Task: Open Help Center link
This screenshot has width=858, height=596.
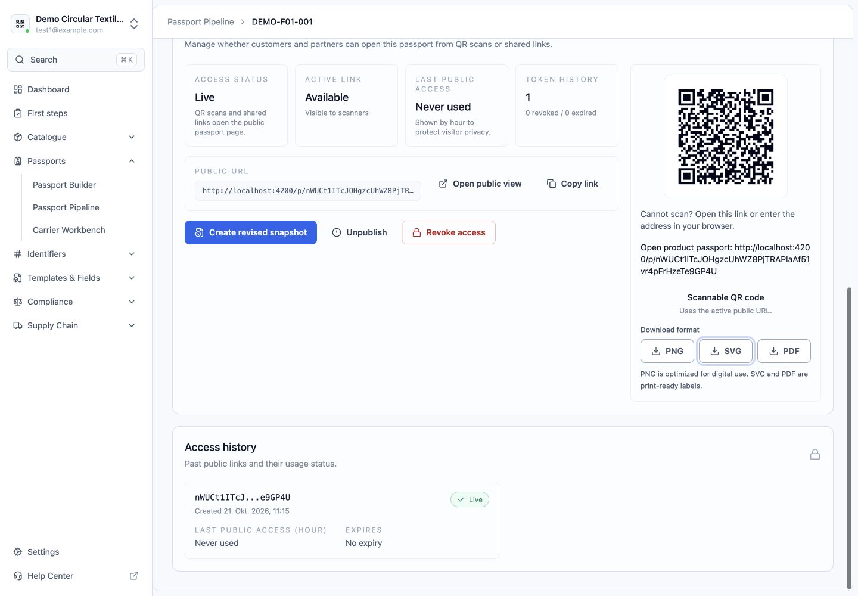Action: [50, 576]
